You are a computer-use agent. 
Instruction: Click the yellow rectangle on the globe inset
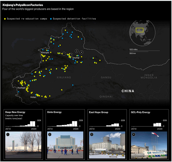[x=140, y=30]
